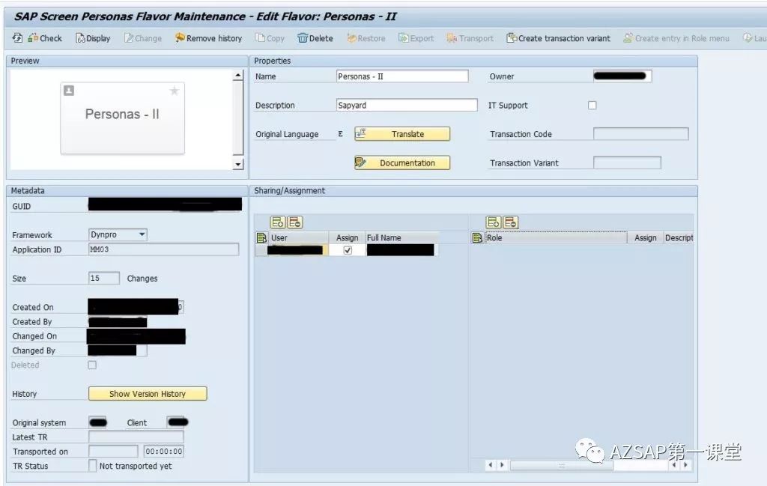
Task: Toggle the Deleted checkbox in Metadata
Action: point(91,365)
